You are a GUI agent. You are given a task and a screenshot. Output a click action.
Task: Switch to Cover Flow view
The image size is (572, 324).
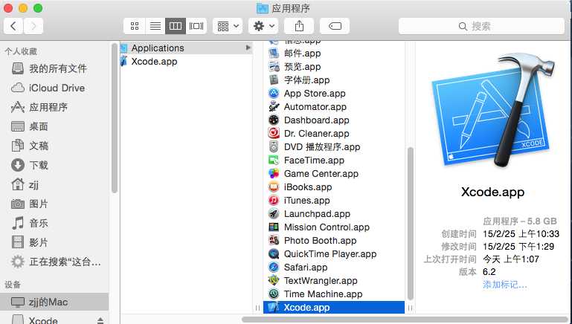196,26
